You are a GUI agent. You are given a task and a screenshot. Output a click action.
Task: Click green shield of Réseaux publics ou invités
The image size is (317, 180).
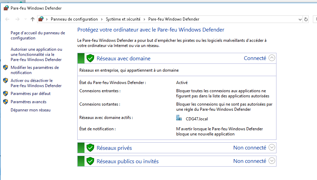90,161
